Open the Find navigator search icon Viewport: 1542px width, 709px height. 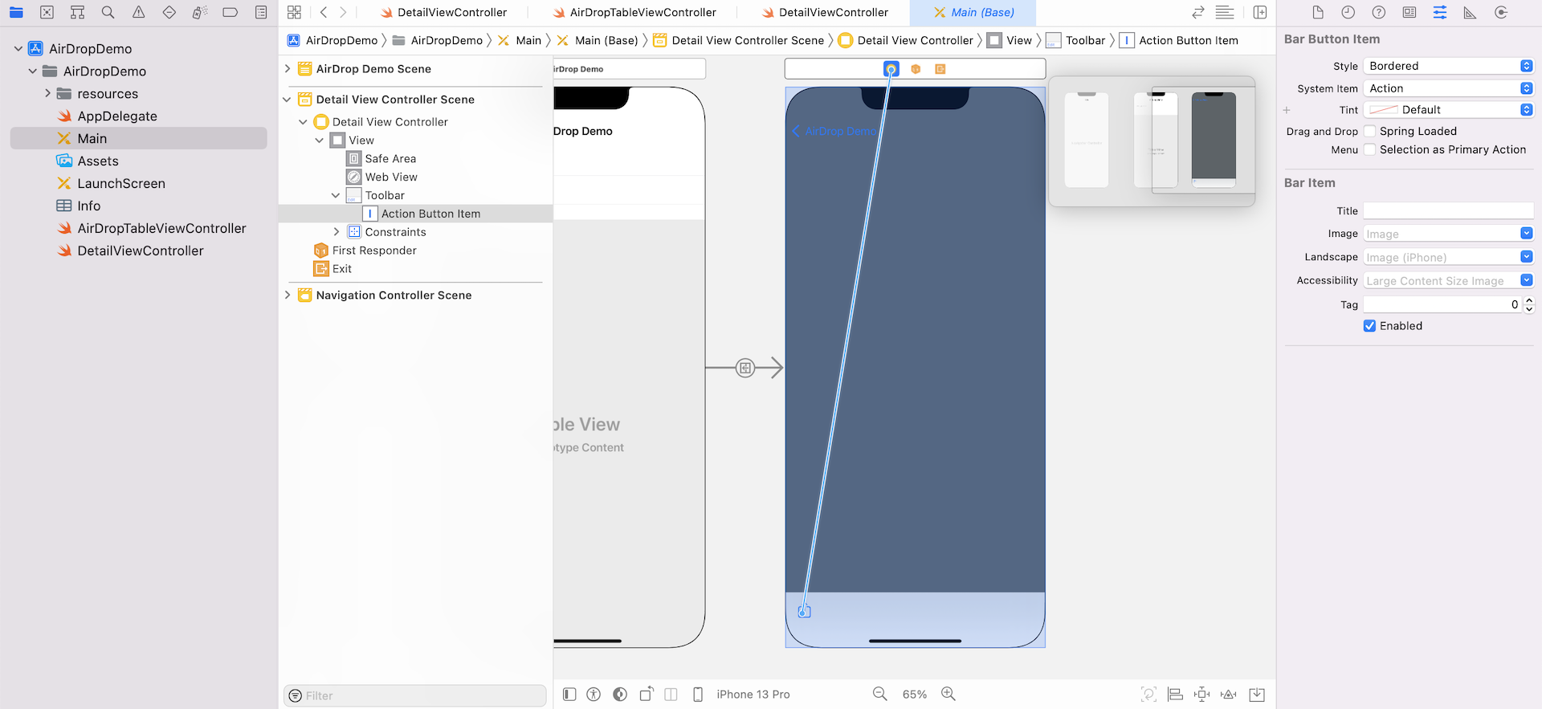tap(108, 13)
